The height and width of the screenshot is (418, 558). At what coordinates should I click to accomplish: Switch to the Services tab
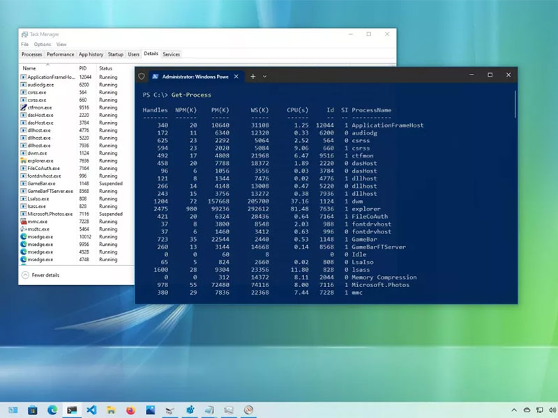(x=171, y=54)
